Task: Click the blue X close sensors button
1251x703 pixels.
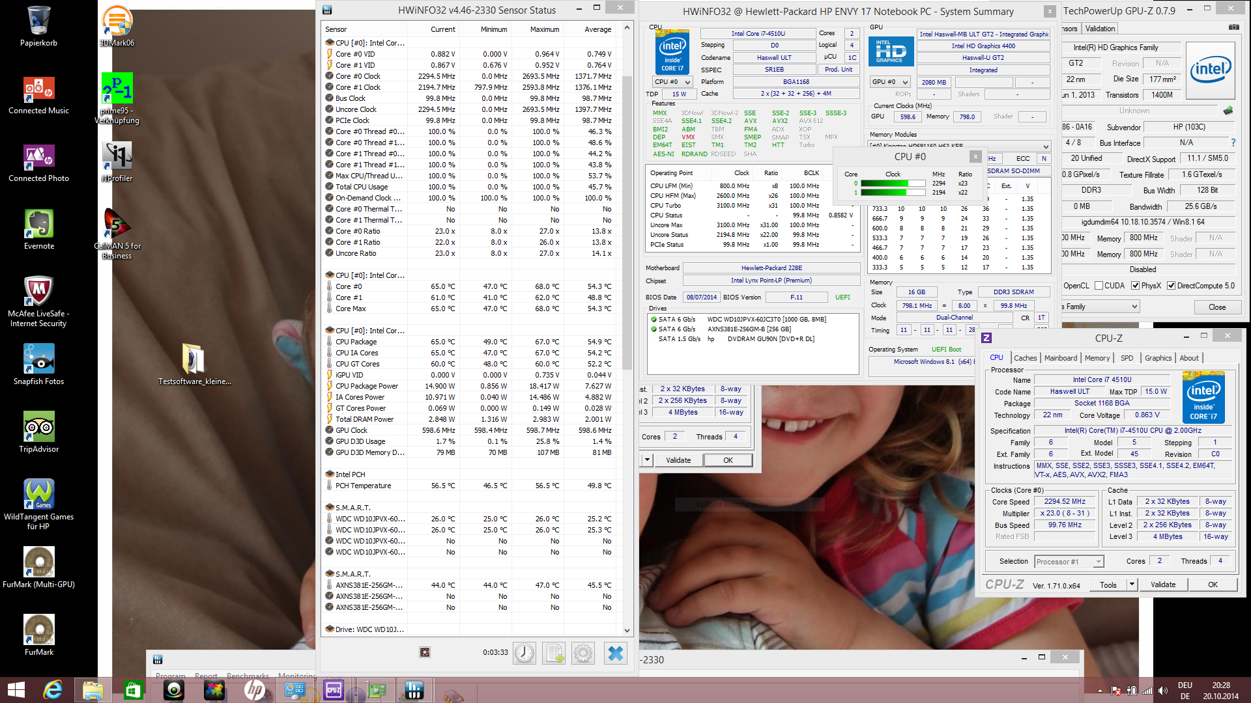Action: pos(615,653)
